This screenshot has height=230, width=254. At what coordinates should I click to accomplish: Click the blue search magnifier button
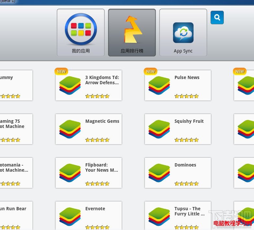click(217, 17)
